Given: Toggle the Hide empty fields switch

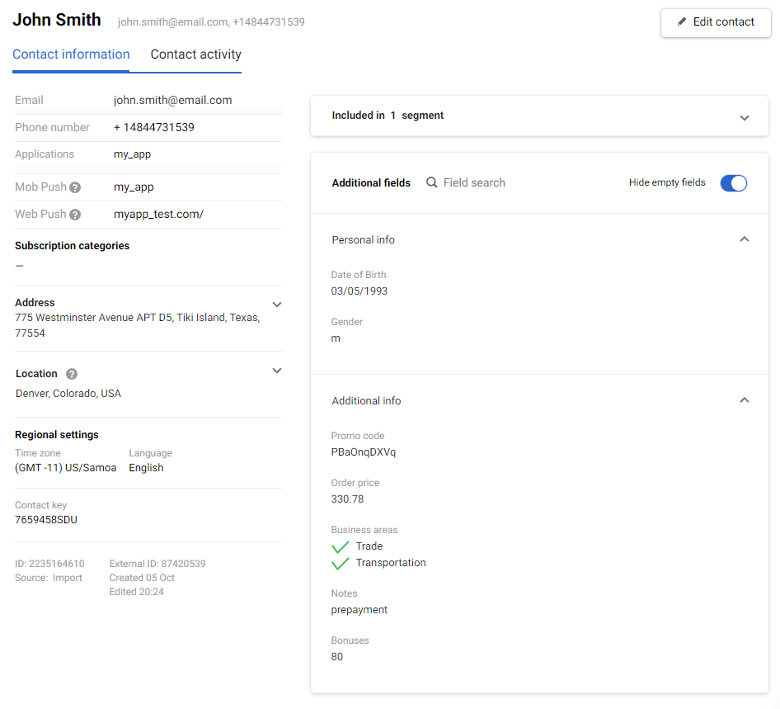Looking at the screenshot, I should point(734,183).
